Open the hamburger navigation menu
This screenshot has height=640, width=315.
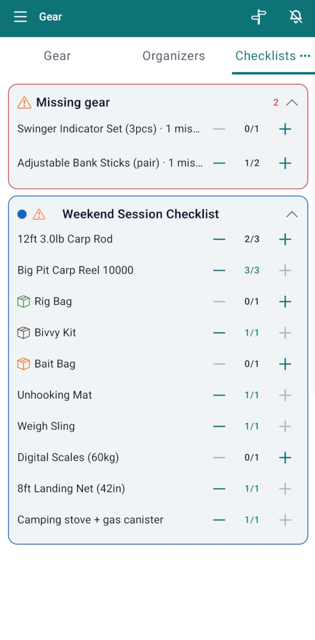(20, 17)
